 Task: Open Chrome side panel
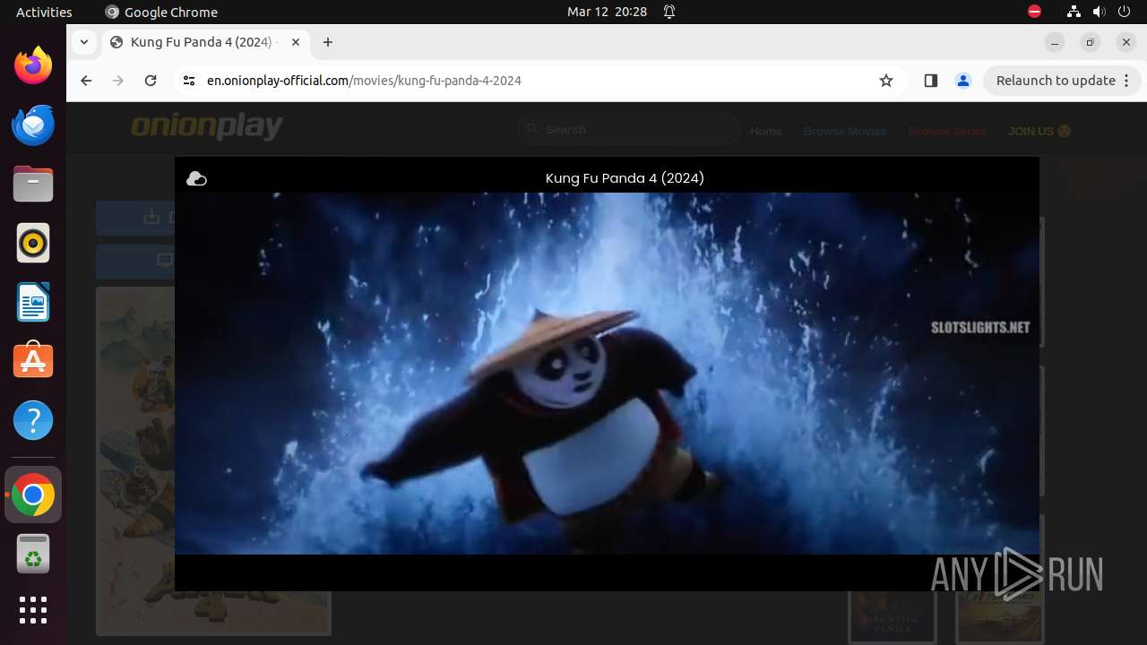point(930,81)
